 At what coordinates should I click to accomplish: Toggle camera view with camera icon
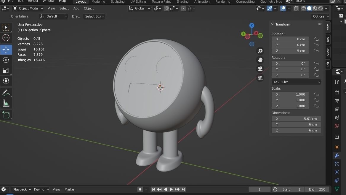click(x=260, y=69)
